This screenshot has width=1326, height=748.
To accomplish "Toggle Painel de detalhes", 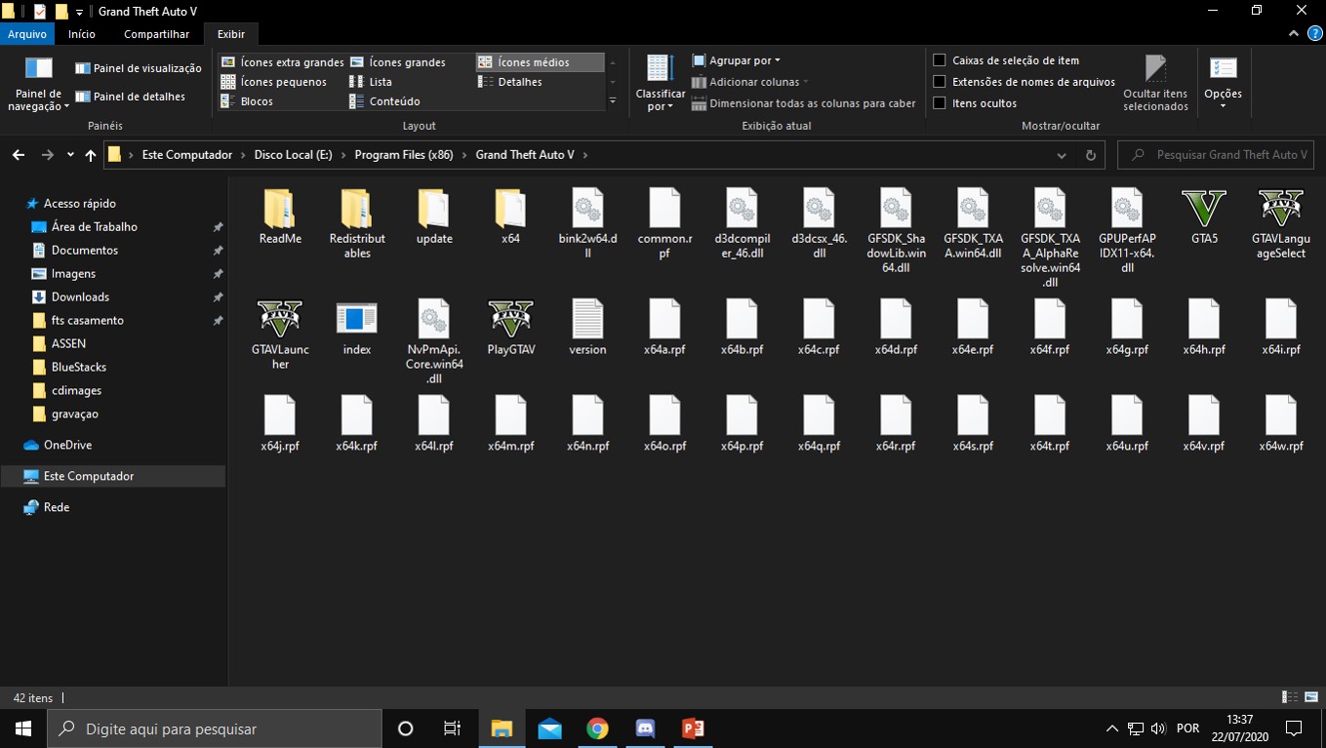I will pos(131,97).
